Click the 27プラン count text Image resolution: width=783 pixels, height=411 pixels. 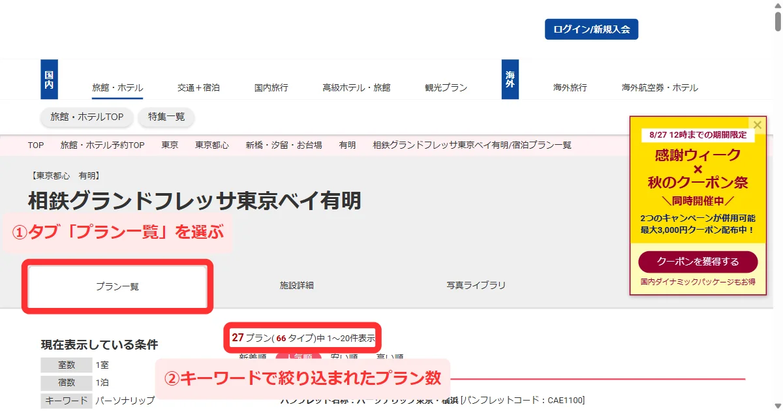(303, 338)
